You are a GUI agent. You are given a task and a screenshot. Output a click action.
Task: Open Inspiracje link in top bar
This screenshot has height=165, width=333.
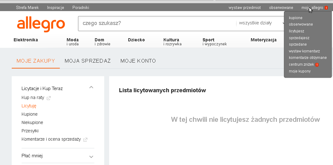[x=55, y=8]
